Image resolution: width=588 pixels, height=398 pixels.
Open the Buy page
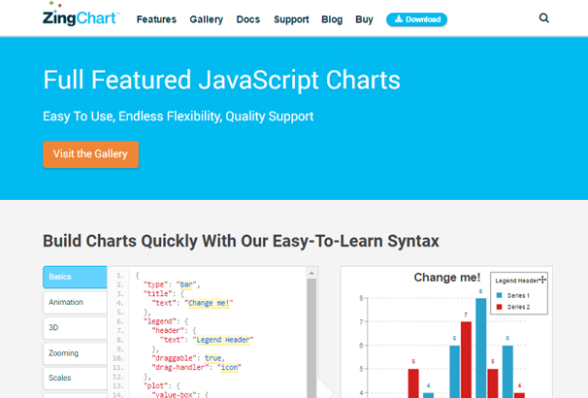coord(364,19)
